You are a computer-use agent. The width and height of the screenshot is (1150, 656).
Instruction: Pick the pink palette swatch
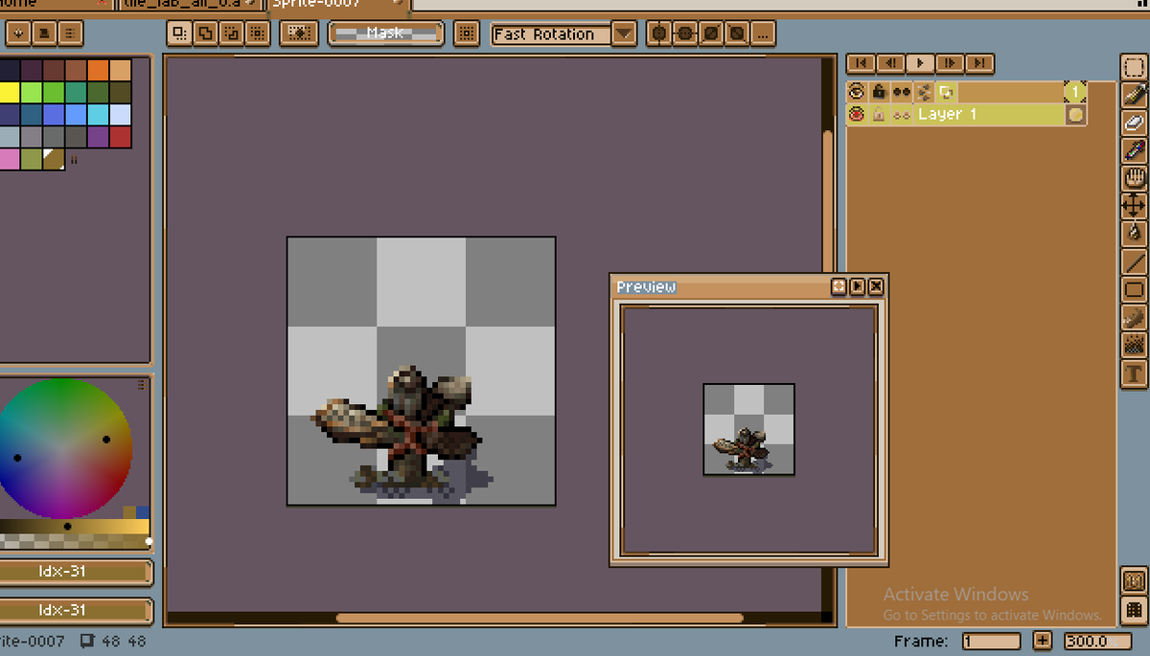click(x=10, y=159)
